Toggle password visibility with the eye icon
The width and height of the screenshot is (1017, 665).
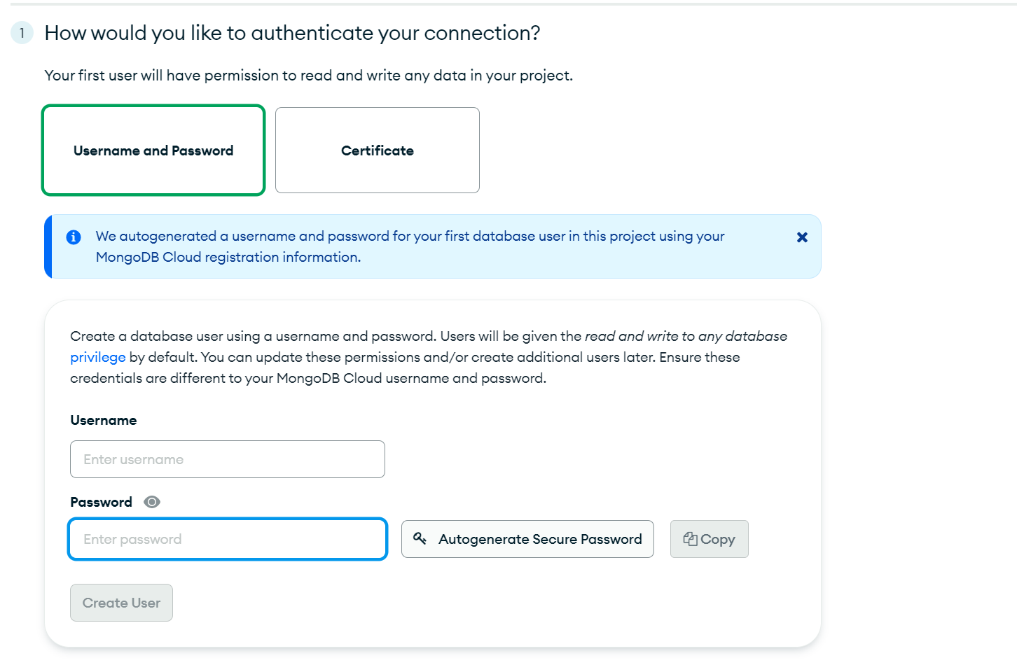(152, 502)
